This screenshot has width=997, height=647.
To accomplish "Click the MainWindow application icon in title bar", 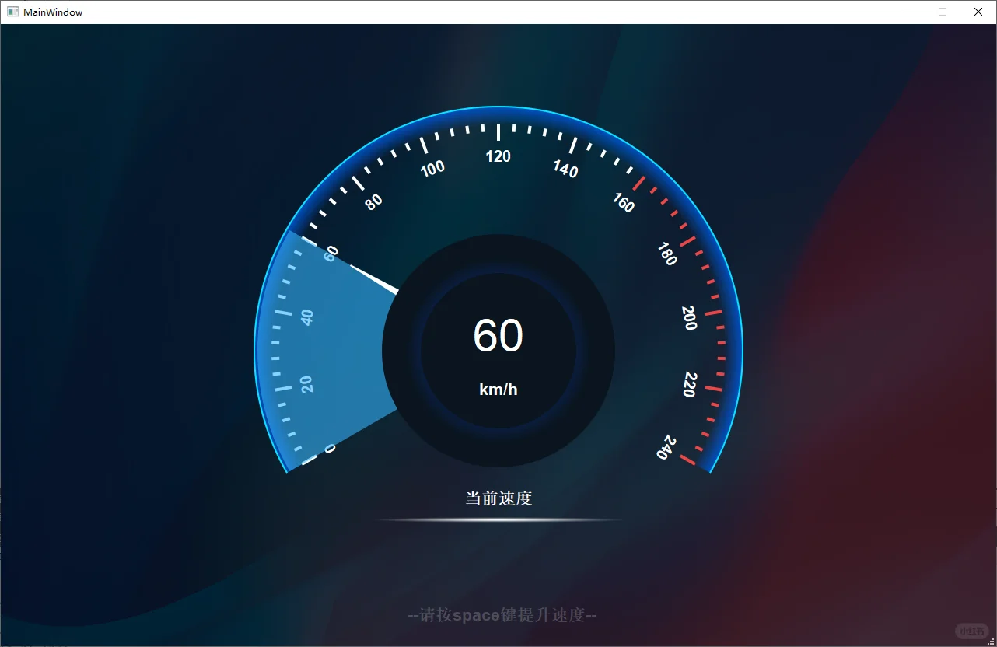I will click(x=12, y=12).
